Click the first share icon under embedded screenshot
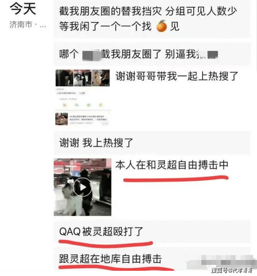Image resolution: width=257 pixels, height=276 pixels. (64, 105)
